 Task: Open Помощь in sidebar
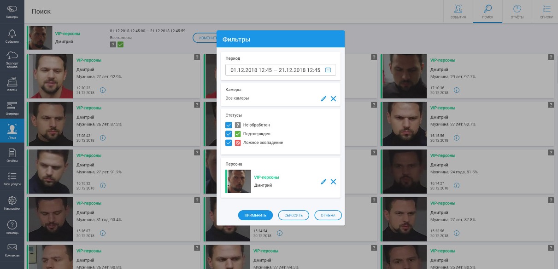point(12,227)
